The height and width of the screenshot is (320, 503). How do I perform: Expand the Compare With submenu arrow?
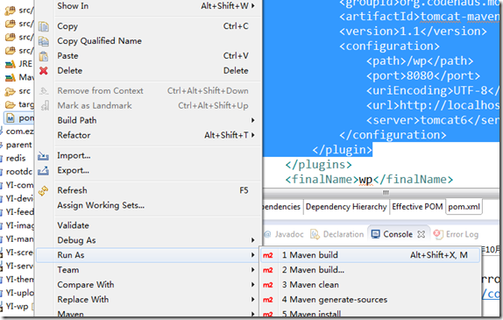pyautogui.click(x=252, y=285)
